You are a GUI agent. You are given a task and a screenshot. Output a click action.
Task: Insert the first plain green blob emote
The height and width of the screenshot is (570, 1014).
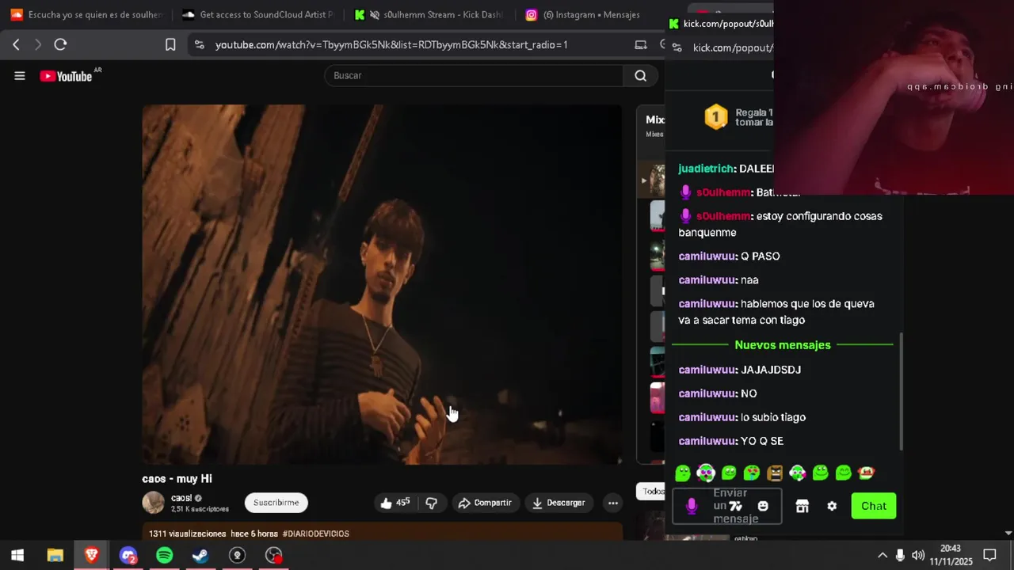683,473
